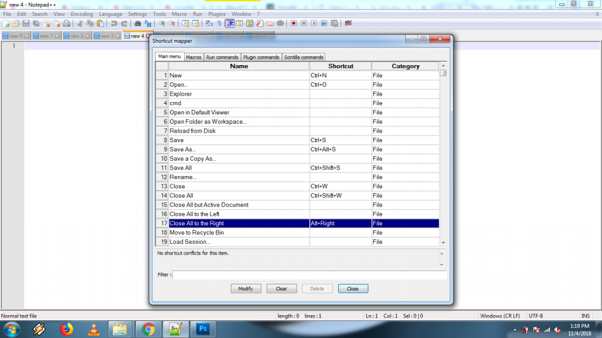
Task: Click the Save Recorded Macro icon
Action: point(335,23)
